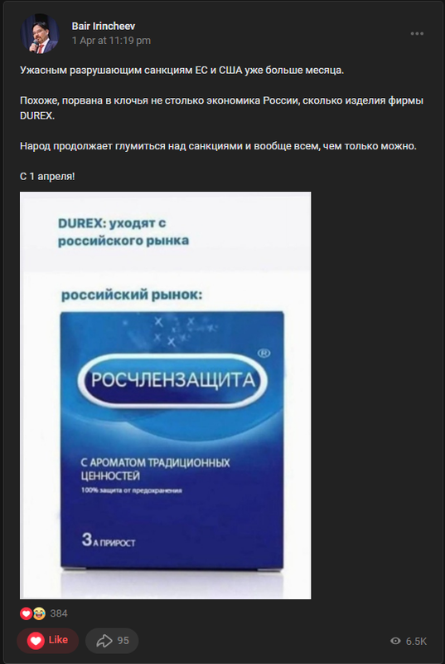Click the red heart reaction emoji
This screenshot has height=664, width=445.
(x=27, y=613)
